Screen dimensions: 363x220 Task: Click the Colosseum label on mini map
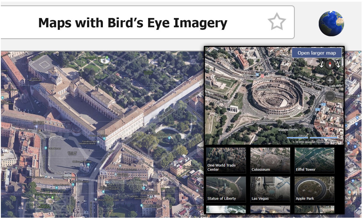click(x=264, y=89)
